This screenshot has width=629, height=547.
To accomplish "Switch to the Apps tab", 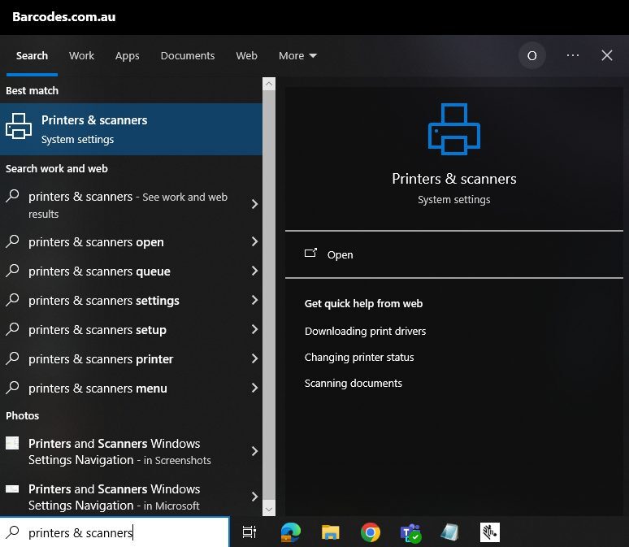I will coord(127,55).
